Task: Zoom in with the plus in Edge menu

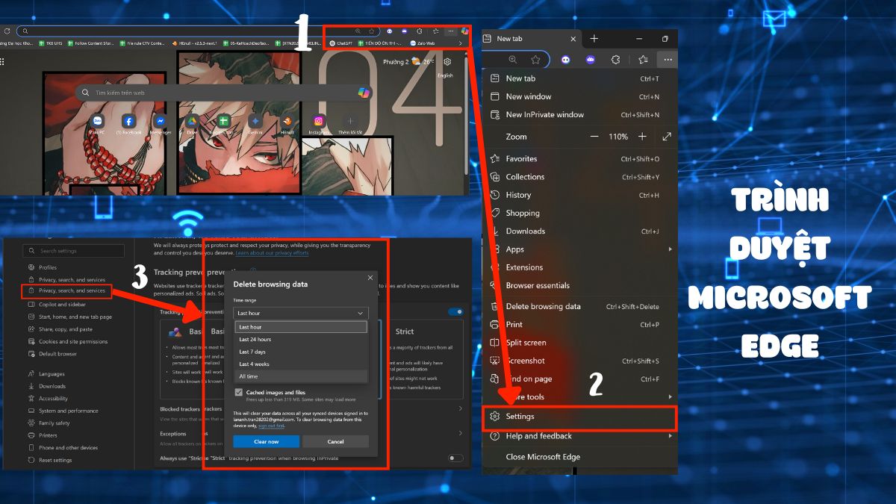Action: point(642,137)
